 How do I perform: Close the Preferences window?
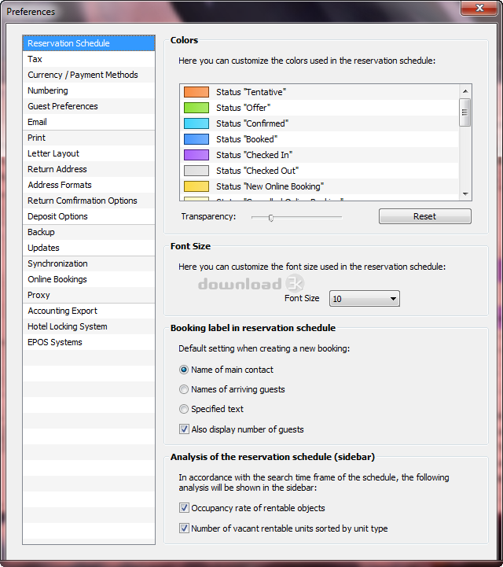click(477, 10)
